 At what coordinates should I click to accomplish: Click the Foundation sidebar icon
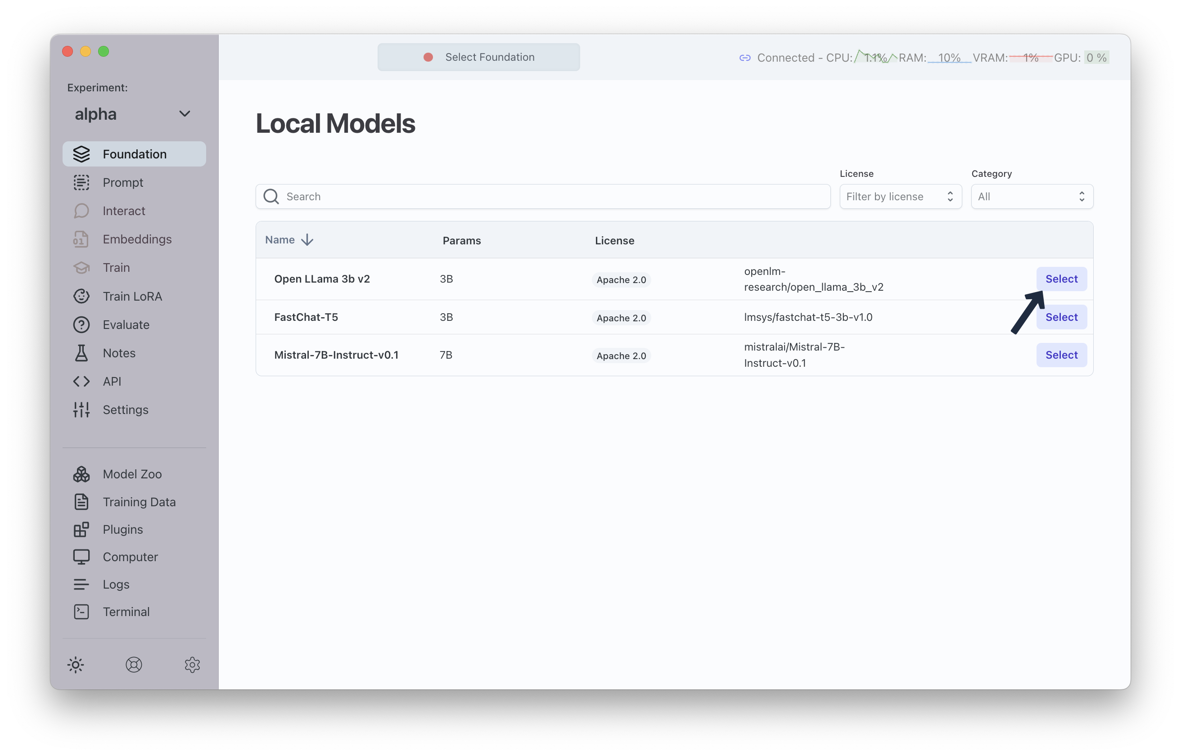tap(82, 153)
